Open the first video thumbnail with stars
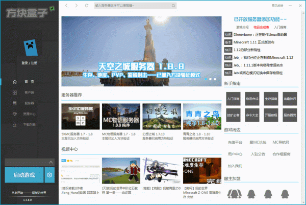306x205 pixels. (81, 171)
